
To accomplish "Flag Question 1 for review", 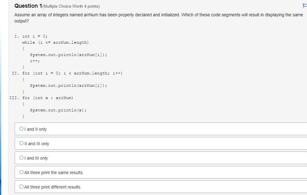I will pyautogui.click(x=304, y=6).
